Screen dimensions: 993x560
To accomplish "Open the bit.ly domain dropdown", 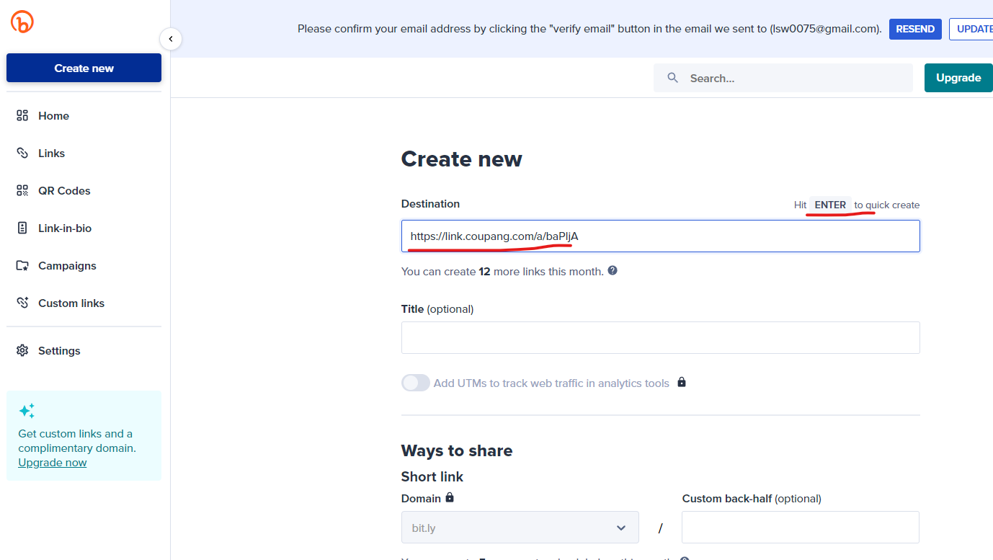I will point(520,528).
